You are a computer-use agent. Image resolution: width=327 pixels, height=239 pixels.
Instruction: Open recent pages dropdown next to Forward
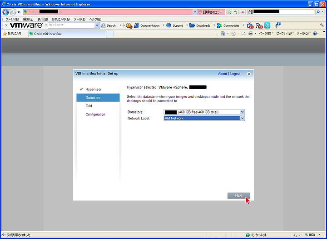[19, 12]
